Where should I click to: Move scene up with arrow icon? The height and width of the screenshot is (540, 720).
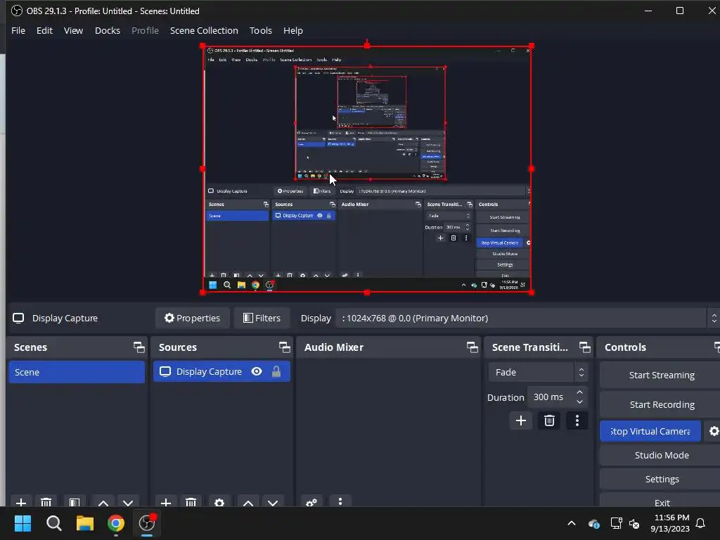[x=103, y=502]
